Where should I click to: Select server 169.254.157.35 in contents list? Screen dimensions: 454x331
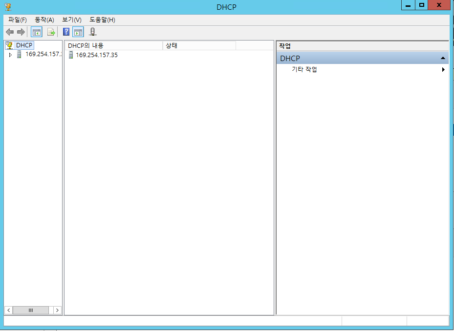[x=96, y=55]
